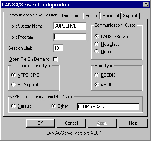Click the Apply button

click(102, 123)
